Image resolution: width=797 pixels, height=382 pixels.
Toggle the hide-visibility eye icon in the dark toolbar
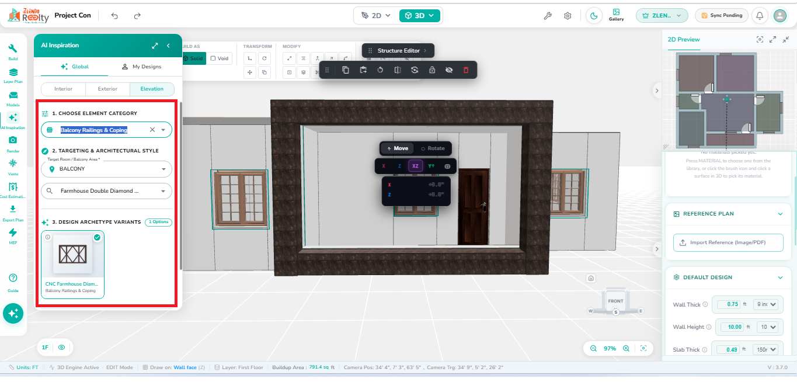pos(448,70)
